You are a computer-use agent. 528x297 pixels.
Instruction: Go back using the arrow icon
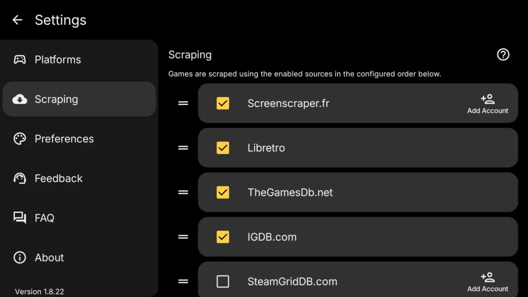(17, 20)
